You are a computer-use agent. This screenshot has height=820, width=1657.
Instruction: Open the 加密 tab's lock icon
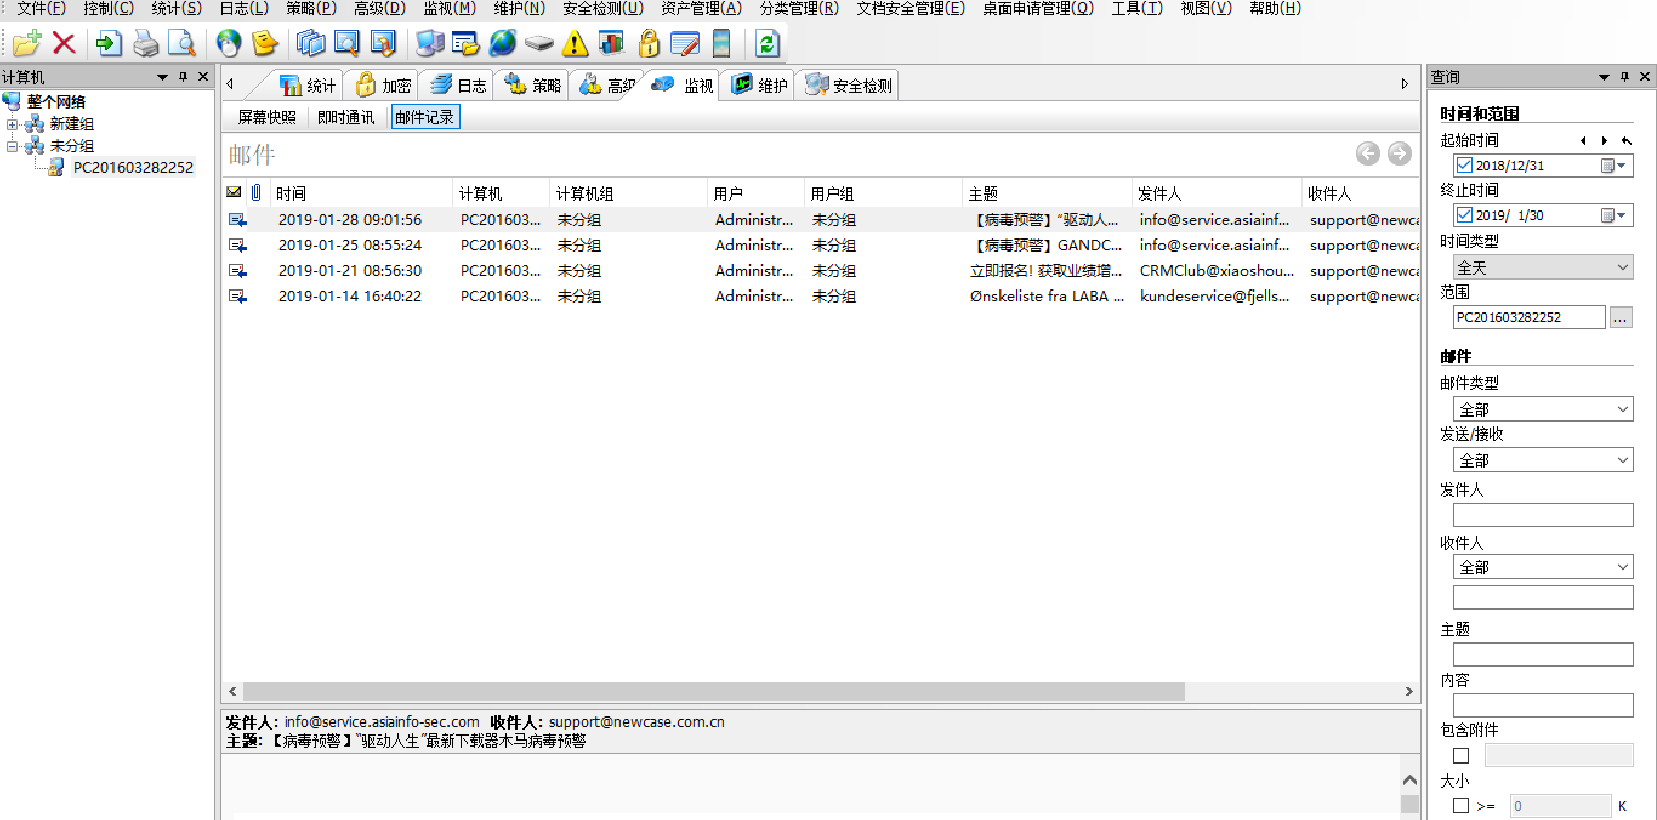365,84
